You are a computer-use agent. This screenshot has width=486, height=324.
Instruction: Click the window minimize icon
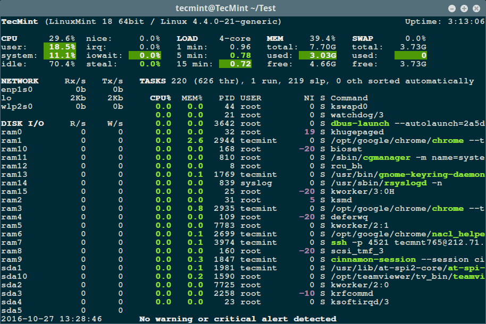[453, 8]
